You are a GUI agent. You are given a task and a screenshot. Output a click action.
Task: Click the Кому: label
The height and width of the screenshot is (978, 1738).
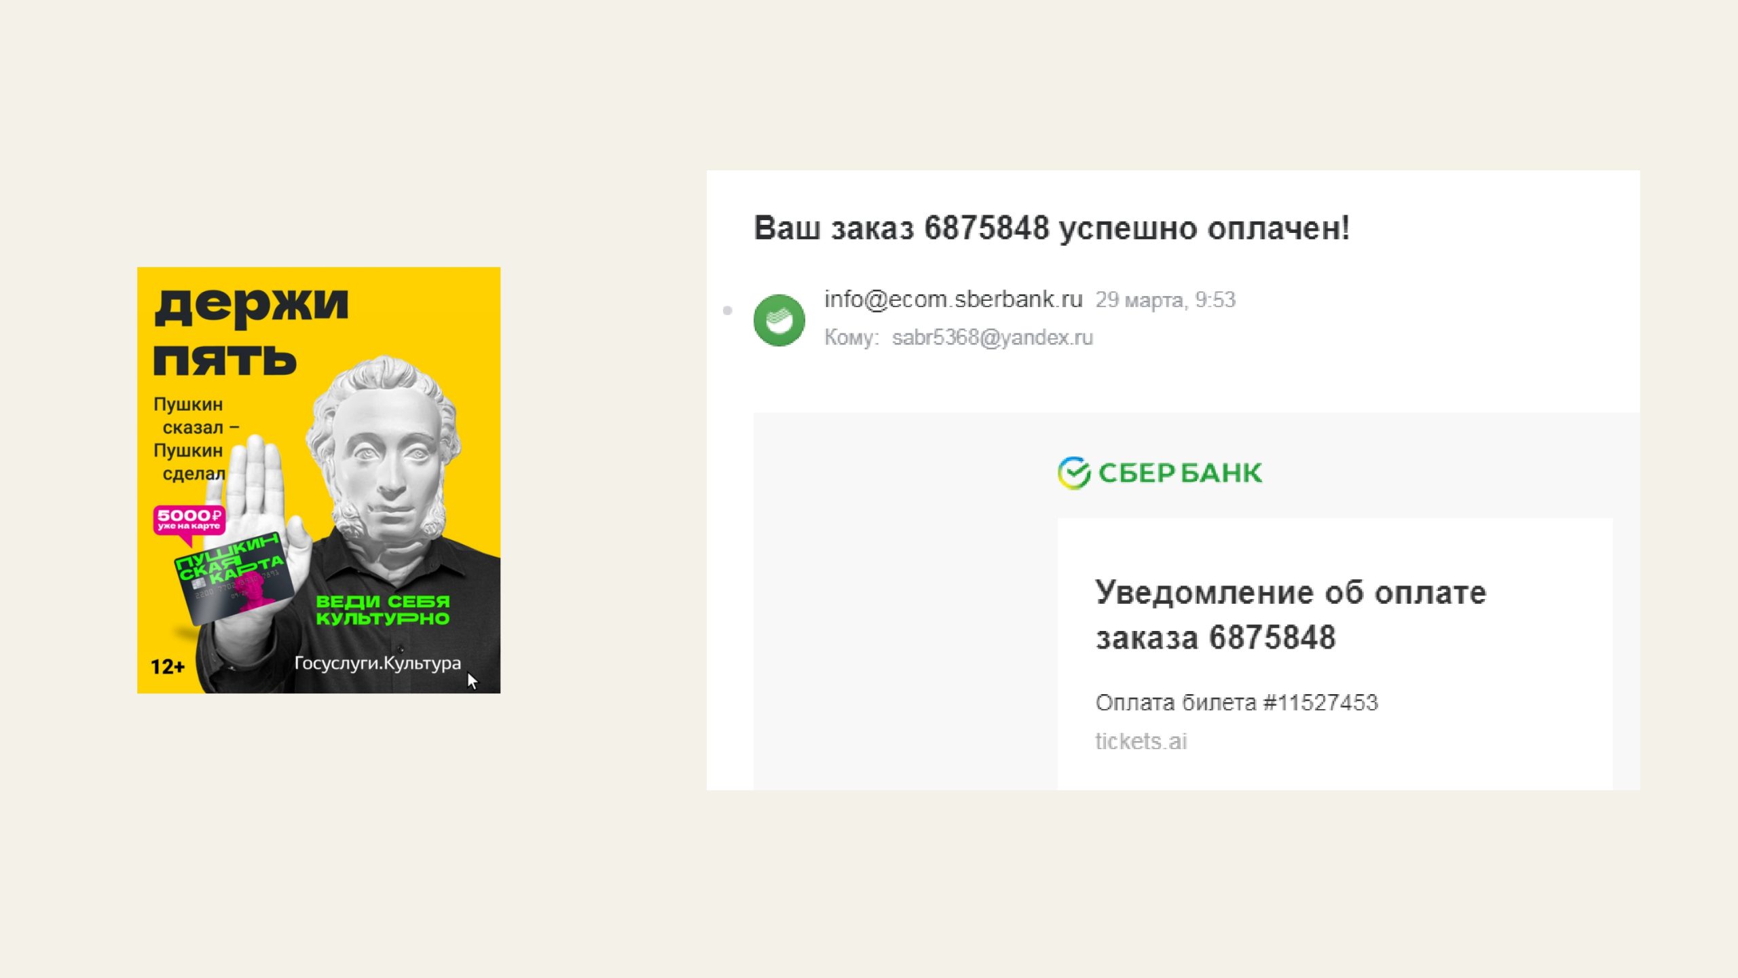click(x=852, y=338)
